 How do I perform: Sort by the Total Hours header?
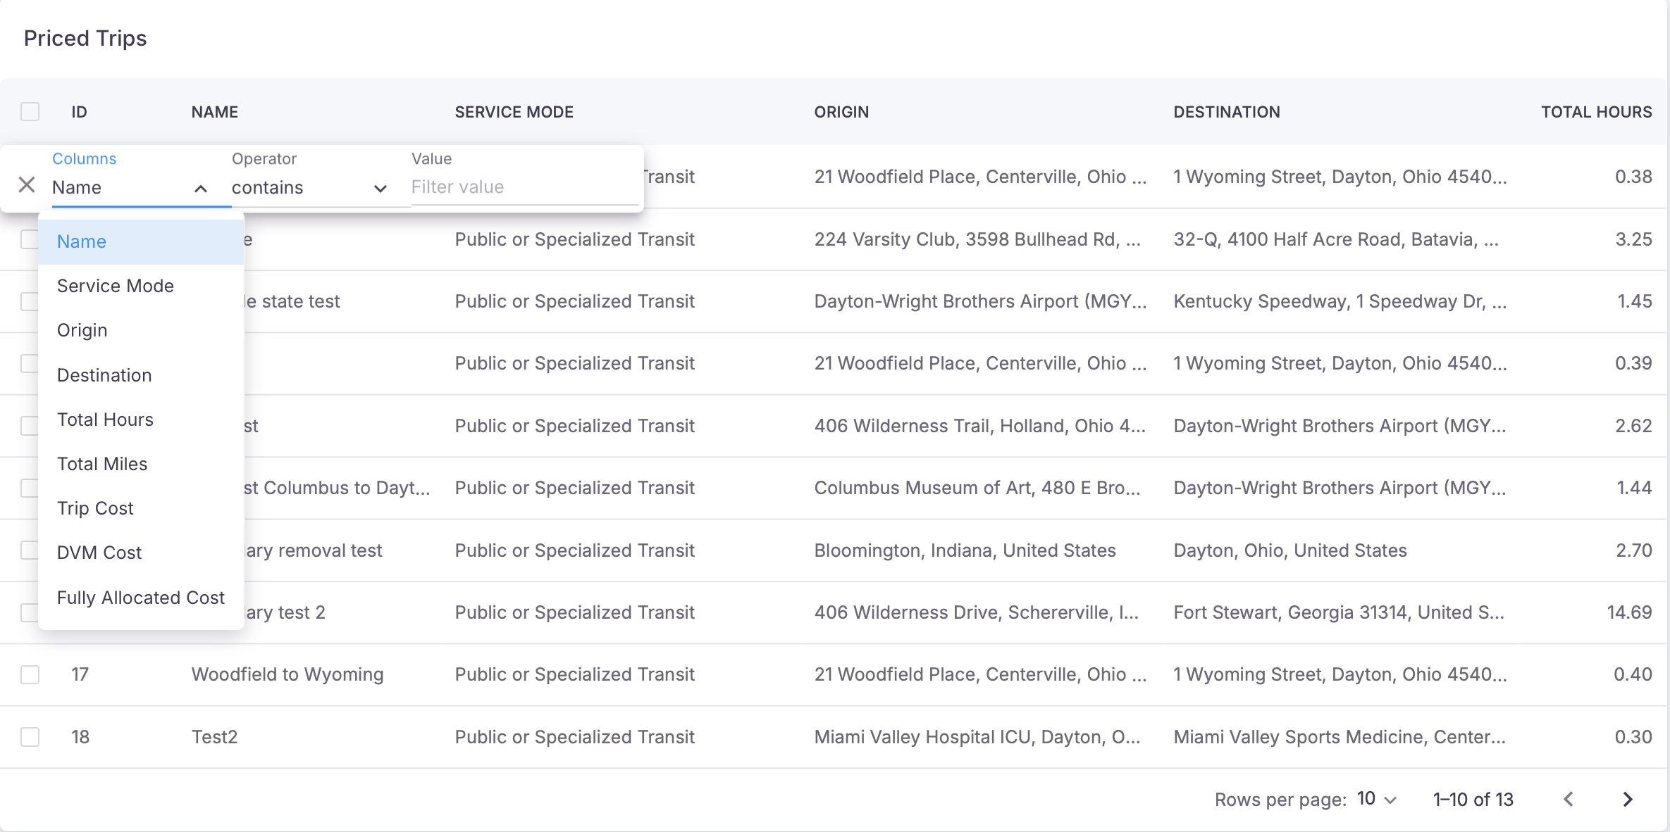(1596, 112)
